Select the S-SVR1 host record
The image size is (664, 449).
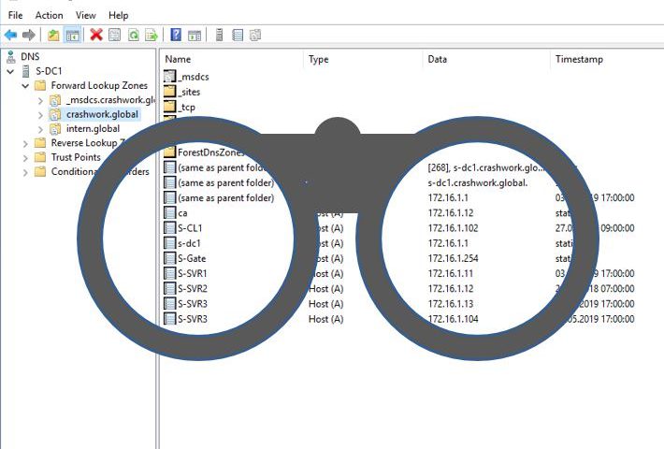(193, 274)
